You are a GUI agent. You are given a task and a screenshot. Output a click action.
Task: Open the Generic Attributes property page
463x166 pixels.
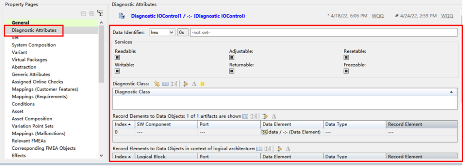click(x=31, y=74)
